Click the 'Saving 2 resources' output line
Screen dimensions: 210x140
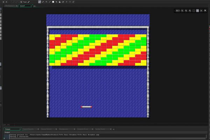[x=19, y=136]
